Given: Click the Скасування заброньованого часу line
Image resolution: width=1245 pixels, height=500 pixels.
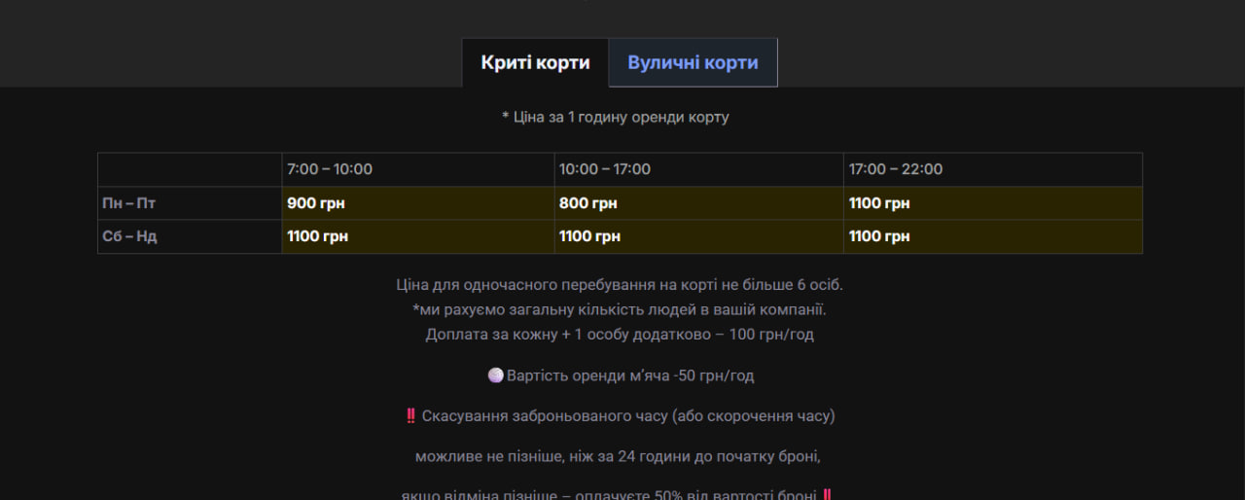Looking at the screenshot, I should point(628,415).
